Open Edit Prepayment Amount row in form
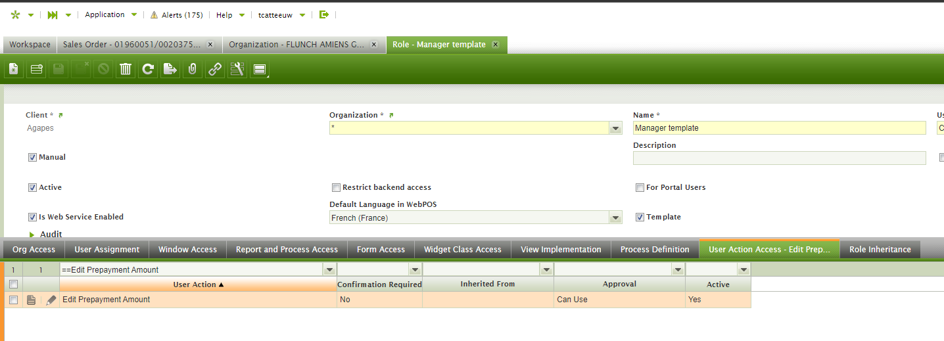The image size is (944, 341). (x=30, y=300)
